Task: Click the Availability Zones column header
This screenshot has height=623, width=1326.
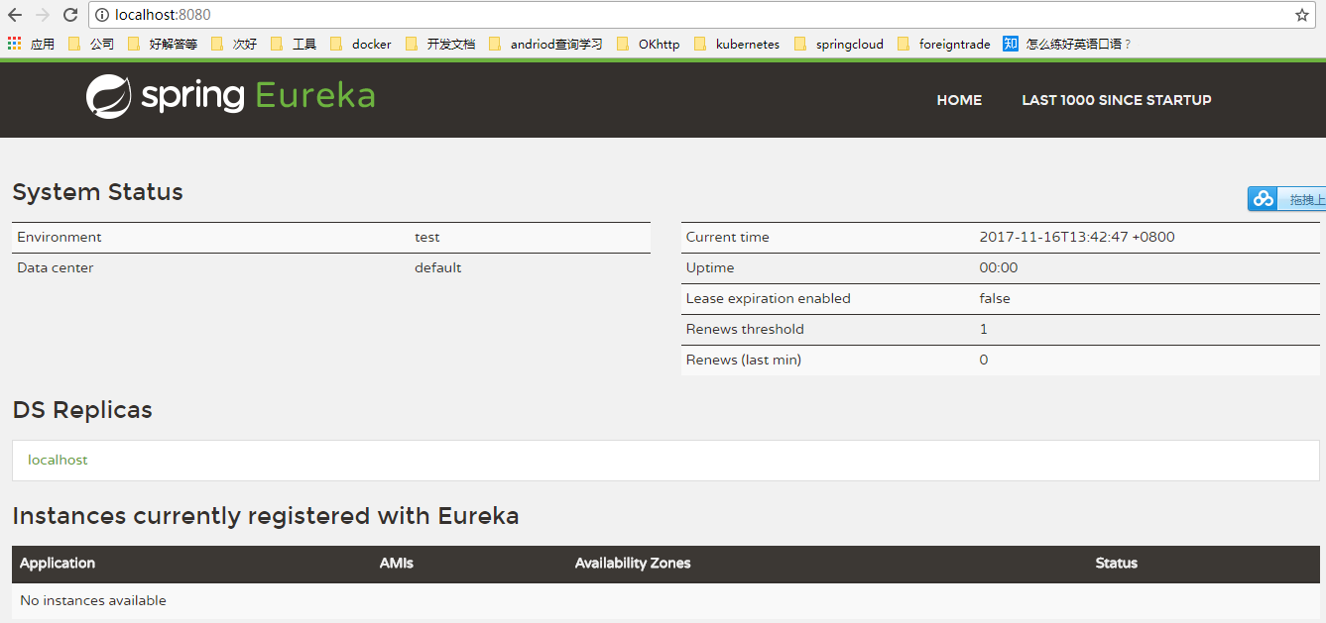Action: (x=633, y=563)
